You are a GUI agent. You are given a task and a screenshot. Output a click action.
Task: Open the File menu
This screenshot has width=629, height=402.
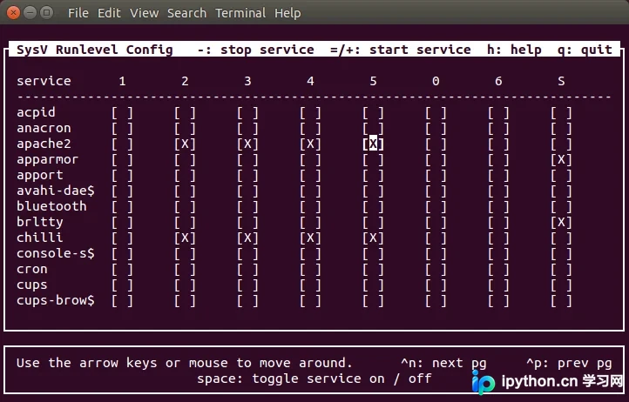(78, 13)
